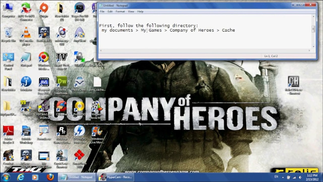
Task: Open the Vegas Pro desktop shortcut
Action: [79, 11]
